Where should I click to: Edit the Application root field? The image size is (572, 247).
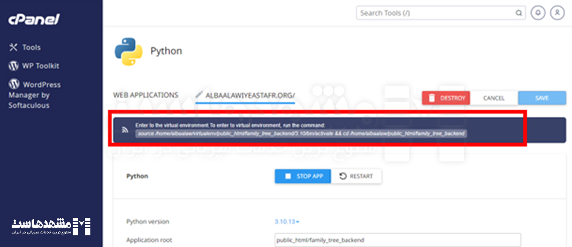[x=398, y=241]
